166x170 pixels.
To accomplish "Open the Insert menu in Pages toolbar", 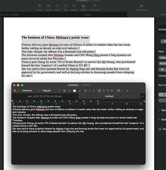I will [39, 7].
